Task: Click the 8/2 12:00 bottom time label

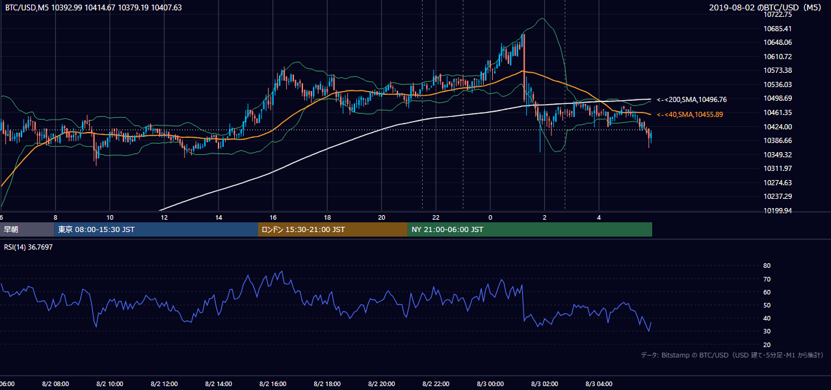Action: 165,384
